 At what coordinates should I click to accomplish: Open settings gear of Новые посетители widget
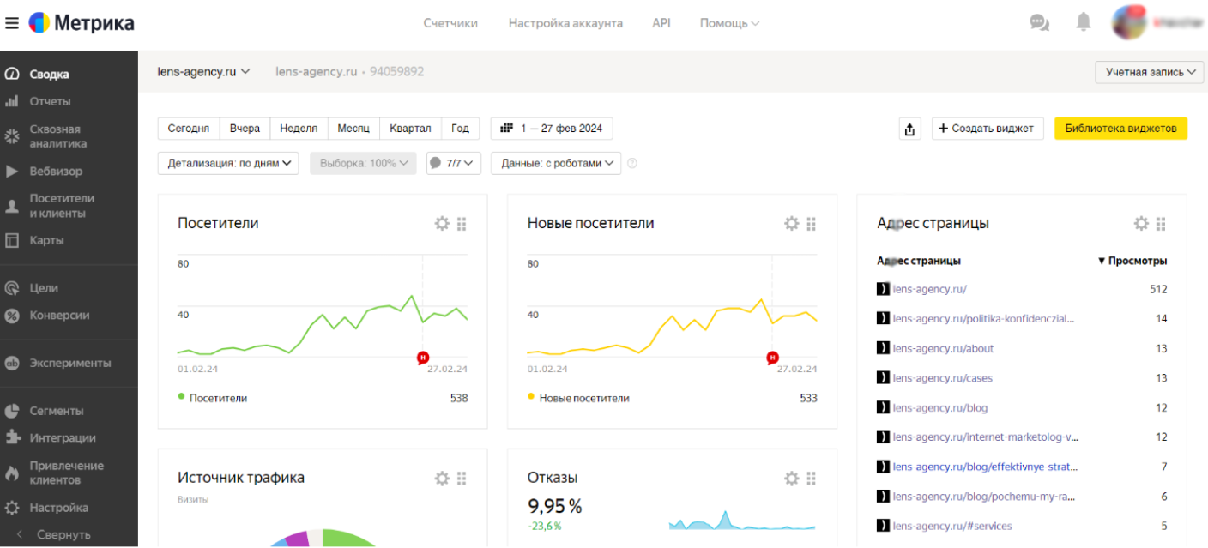pyautogui.click(x=792, y=224)
